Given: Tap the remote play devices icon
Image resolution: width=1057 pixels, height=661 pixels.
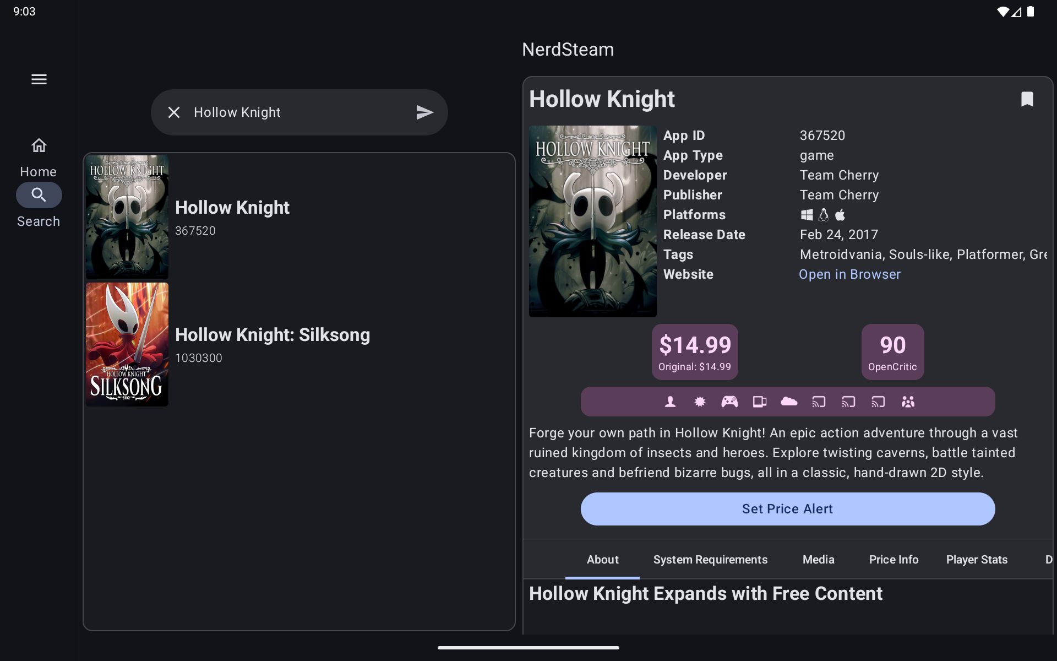Looking at the screenshot, I should coord(759,402).
